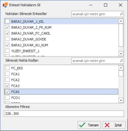The height and width of the screenshot is (131, 128).
Task: Enable the BARAJ_DUVAR_GOVDE checkbox
Action: pos(7,39)
